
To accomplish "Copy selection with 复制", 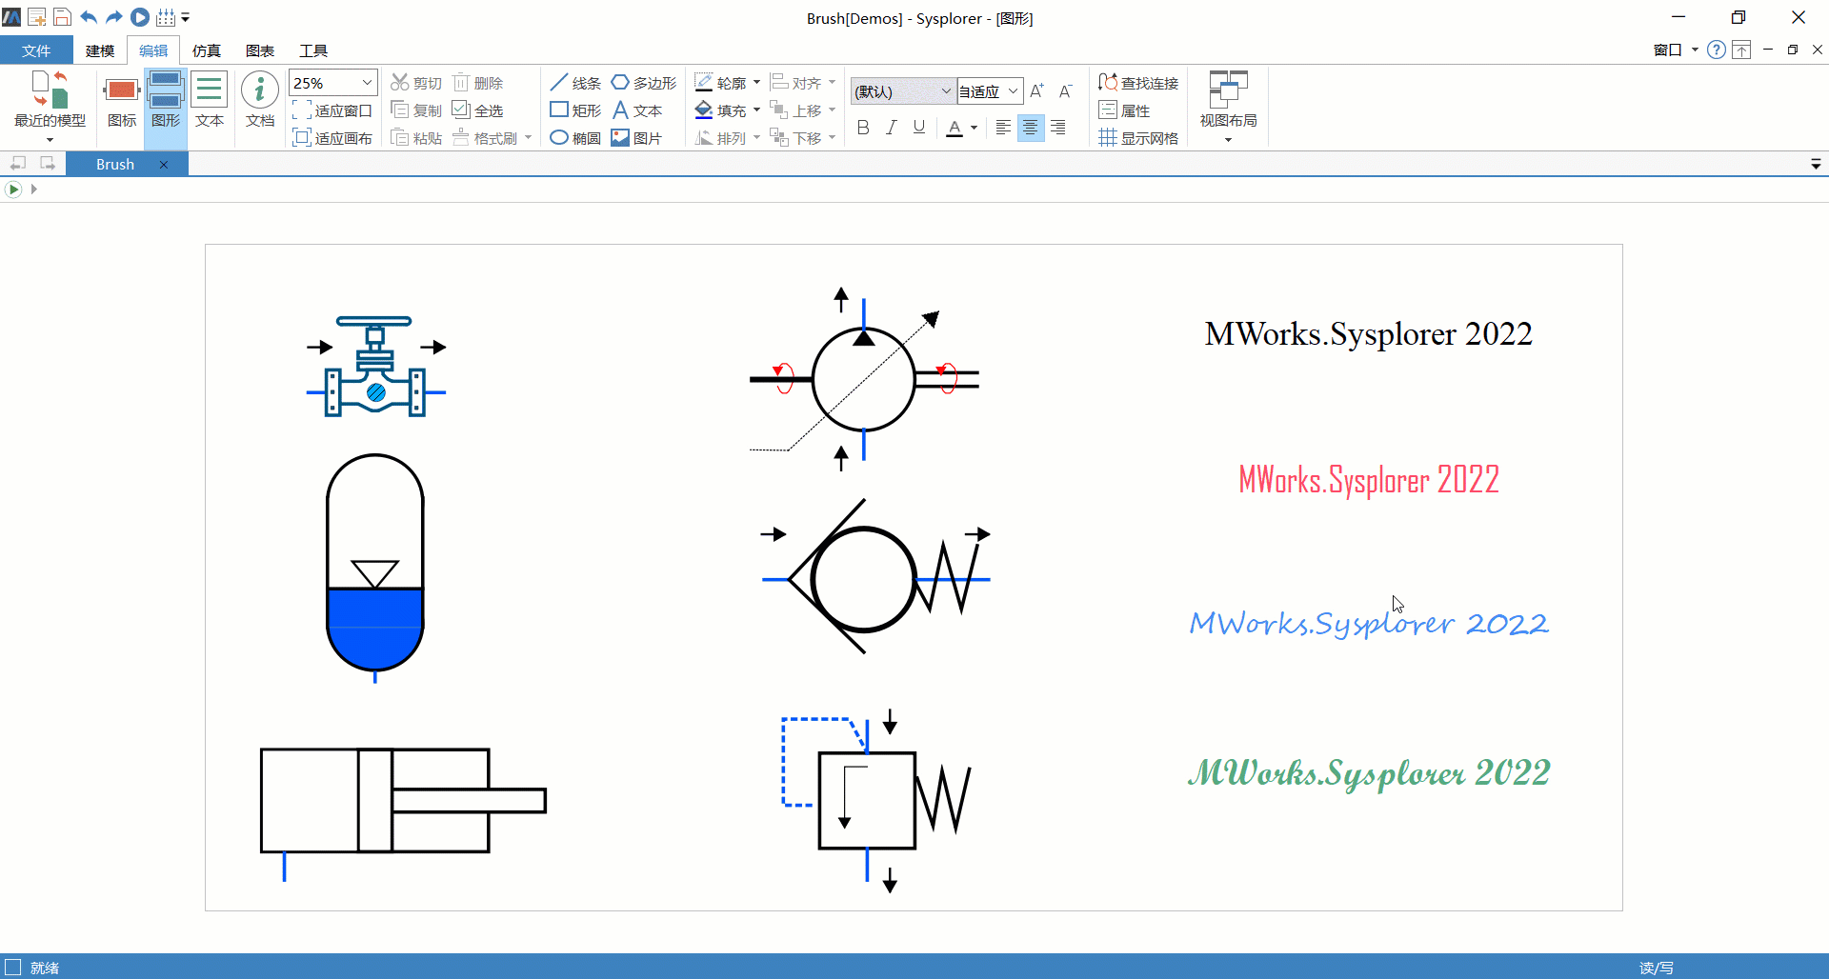I will coord(416,110).
